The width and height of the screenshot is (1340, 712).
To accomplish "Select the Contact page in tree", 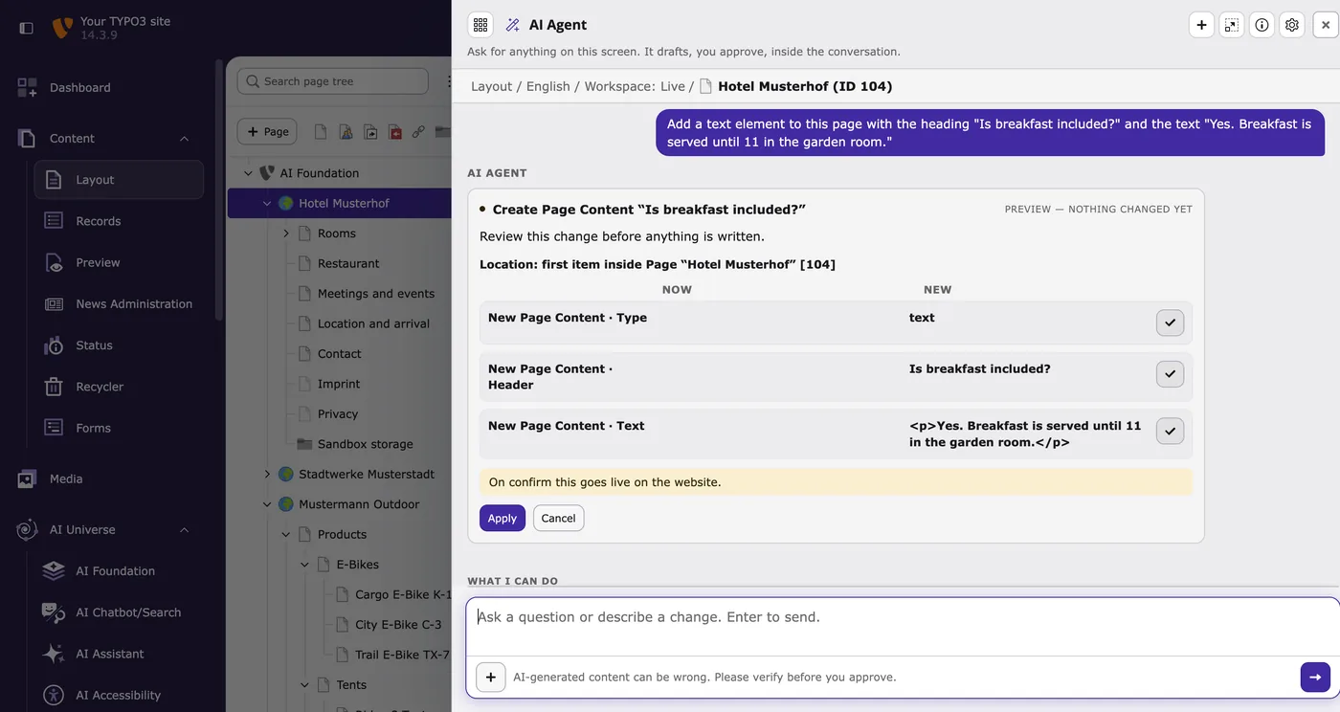I will (x=339, y=353).
